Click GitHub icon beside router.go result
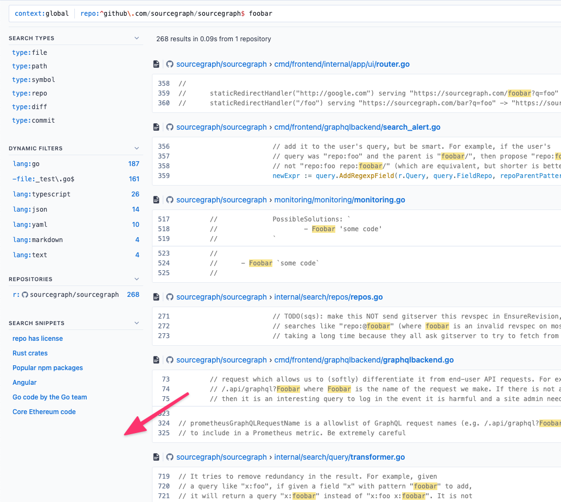The image size is (561, 502). pyautogui.click(x=170, y=64)
